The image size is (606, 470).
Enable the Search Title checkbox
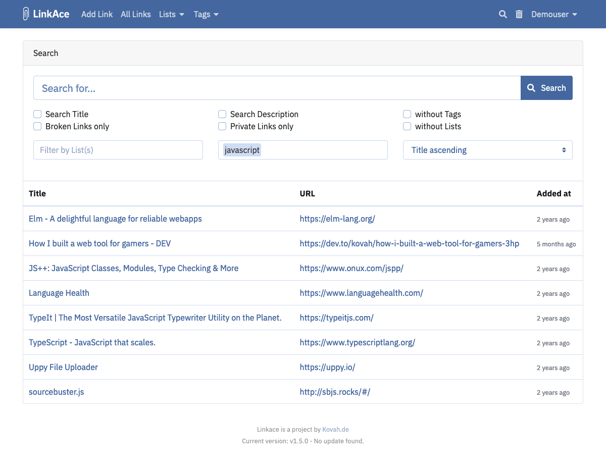37,114
